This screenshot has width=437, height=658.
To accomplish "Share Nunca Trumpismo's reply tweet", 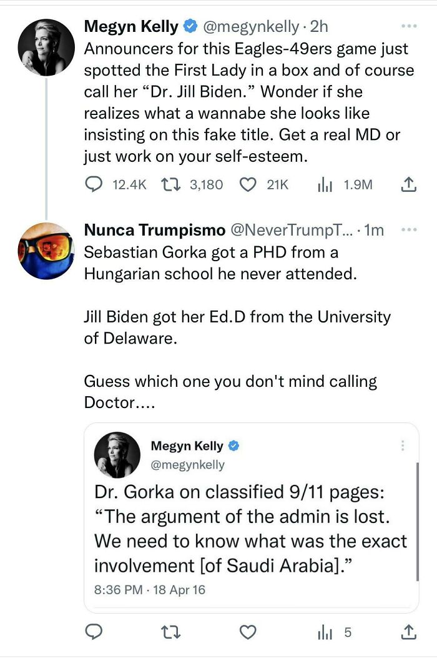I will point(407,632).
